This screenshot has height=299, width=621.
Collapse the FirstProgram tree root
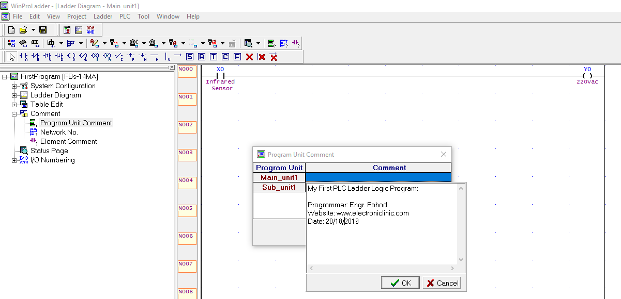5,76
